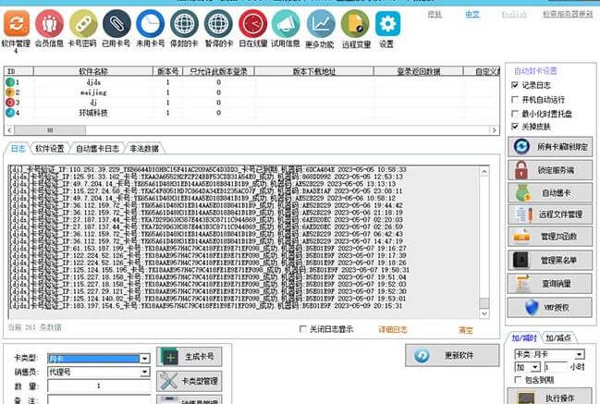Enable 开机自动运行 checkbox
The height and width of the screenshot is (404, 600).
click(x=515, y=100)
